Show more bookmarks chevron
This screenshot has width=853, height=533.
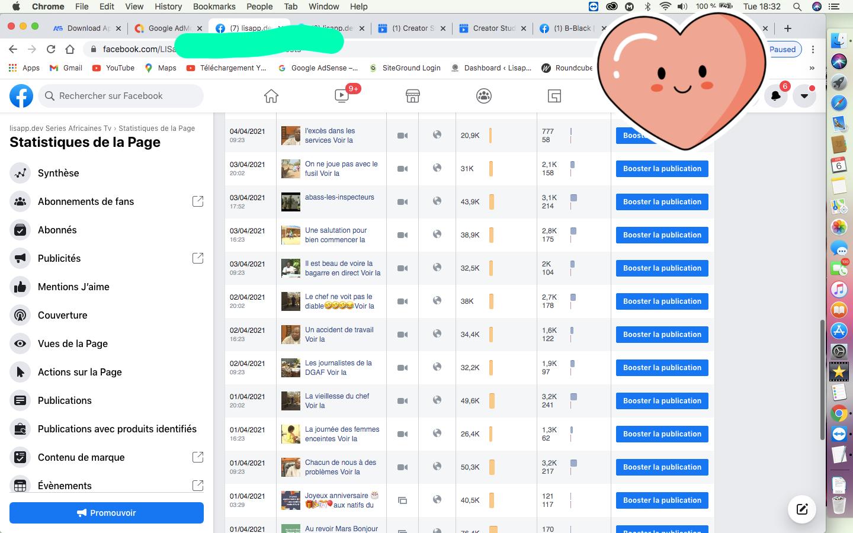tap(812, 68)
